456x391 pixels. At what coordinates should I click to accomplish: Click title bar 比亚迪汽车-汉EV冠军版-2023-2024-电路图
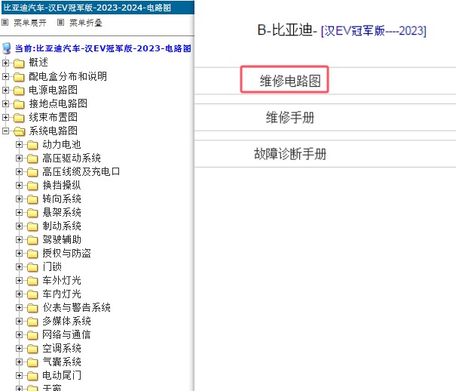98,8
